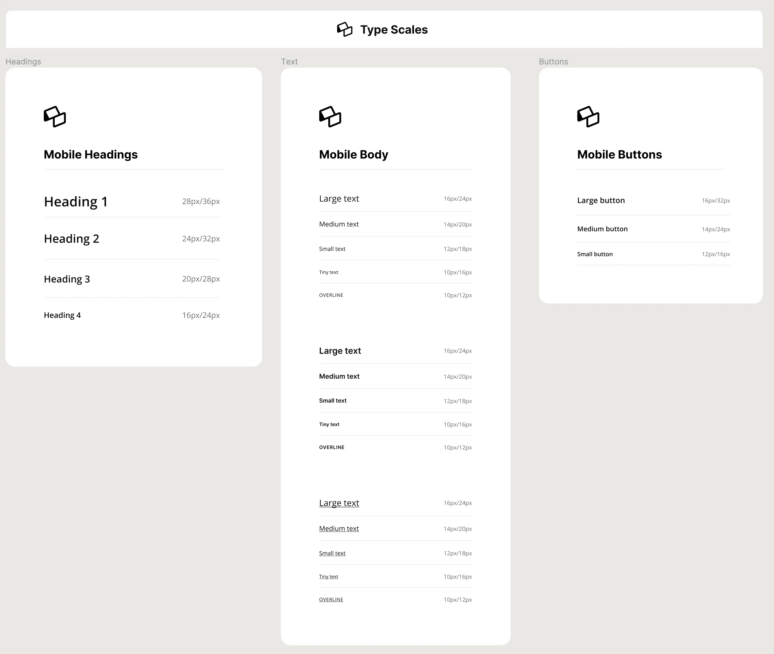Click the logo icon above Mobile Buttons

pyautogui.click(x=588, y=117)
